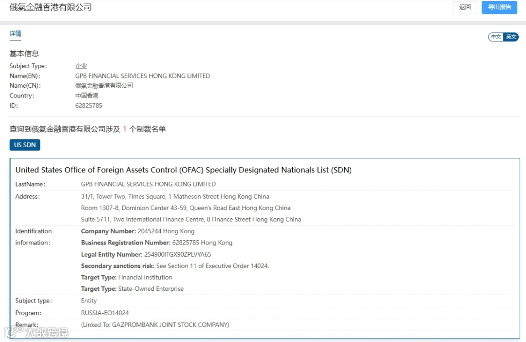
Task: Click Legal Entity Number 254900ITGX90ZPLVYA65
Action: [x=146, y=254]
